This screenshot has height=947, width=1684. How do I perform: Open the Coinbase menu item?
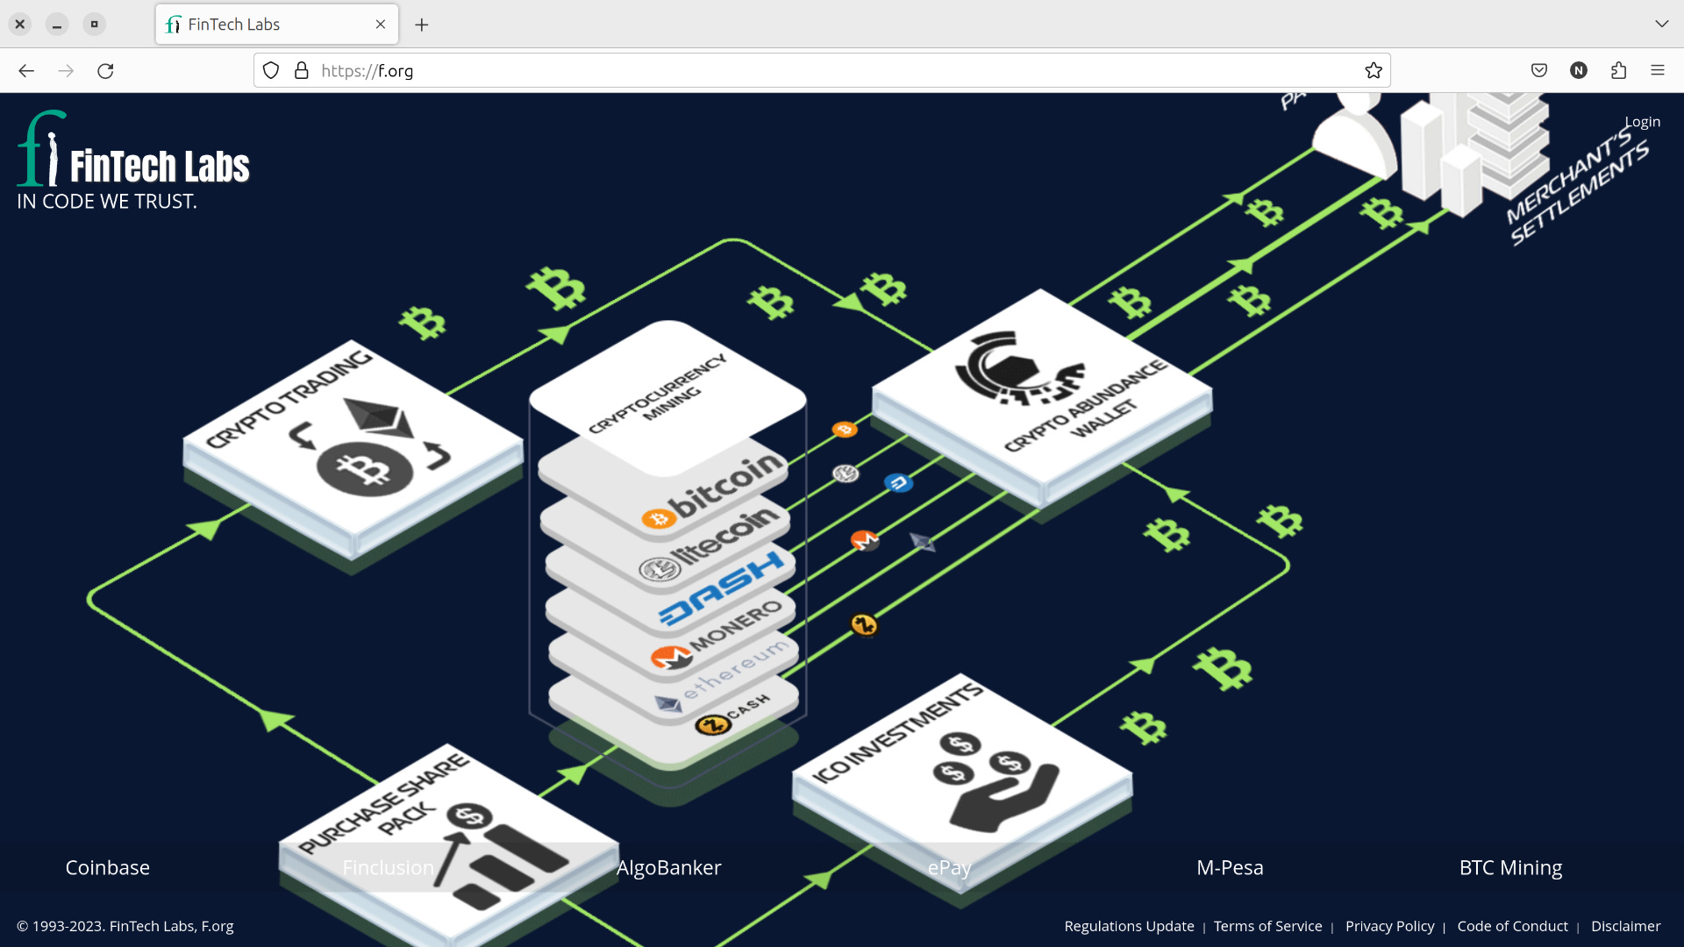pos(108,867)
